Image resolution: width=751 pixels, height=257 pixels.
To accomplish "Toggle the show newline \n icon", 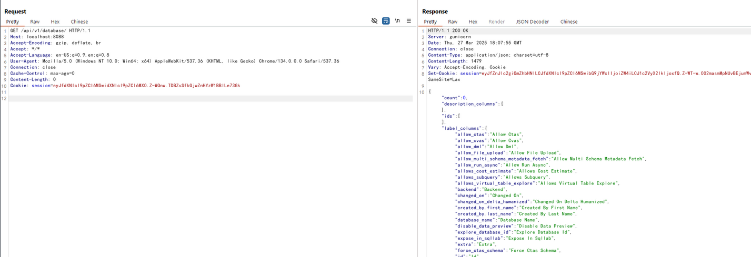I will pos(397,21).
